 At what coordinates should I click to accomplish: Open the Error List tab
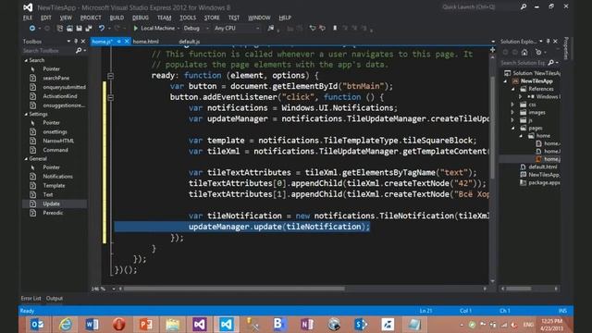(x=31, y=298)
